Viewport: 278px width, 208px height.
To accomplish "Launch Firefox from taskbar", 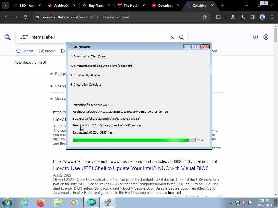I will pyautogui.click(x=41, y=203).
